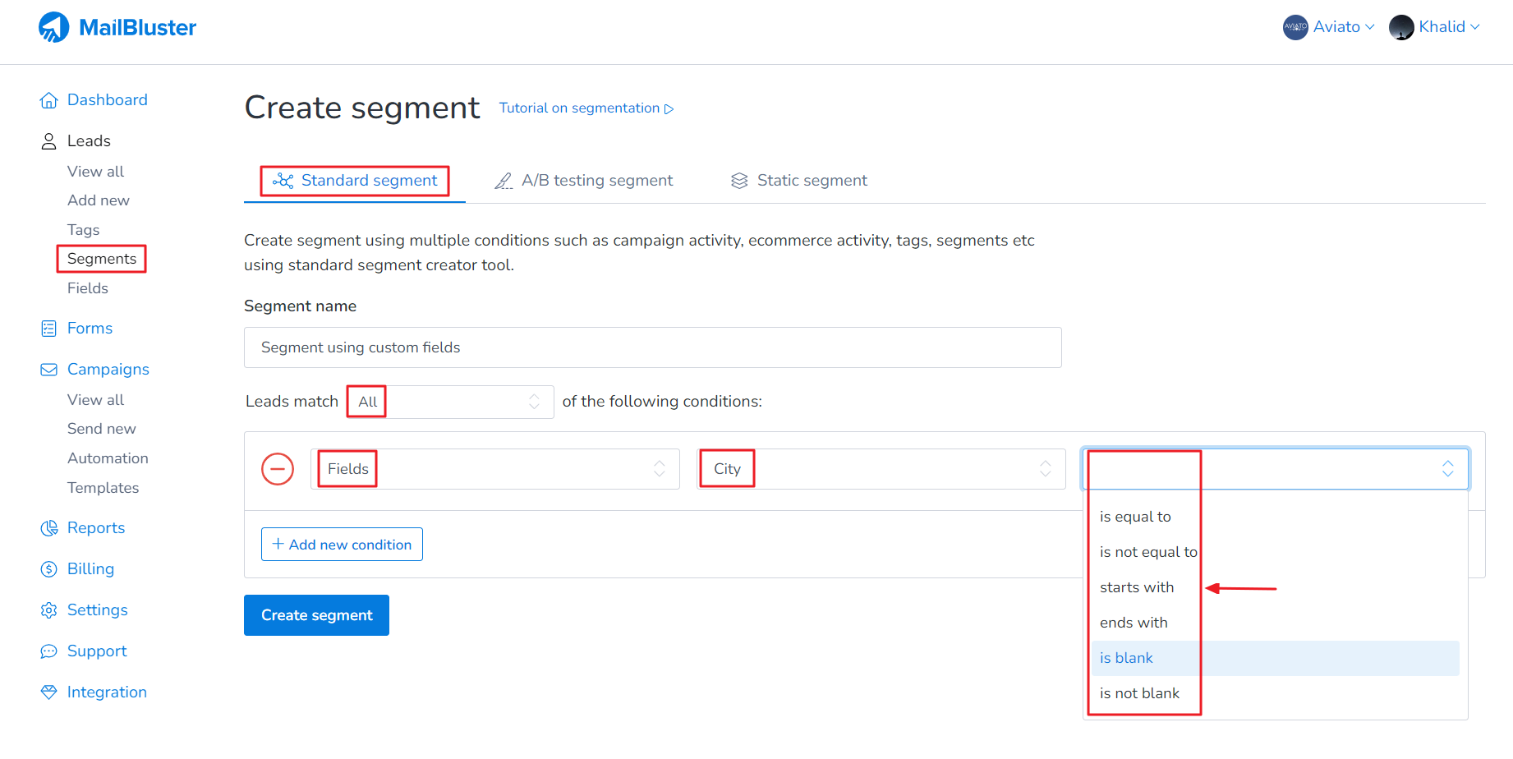Open the Leads match All dropdown
1513x759 pixels.
tap(450, 402)
